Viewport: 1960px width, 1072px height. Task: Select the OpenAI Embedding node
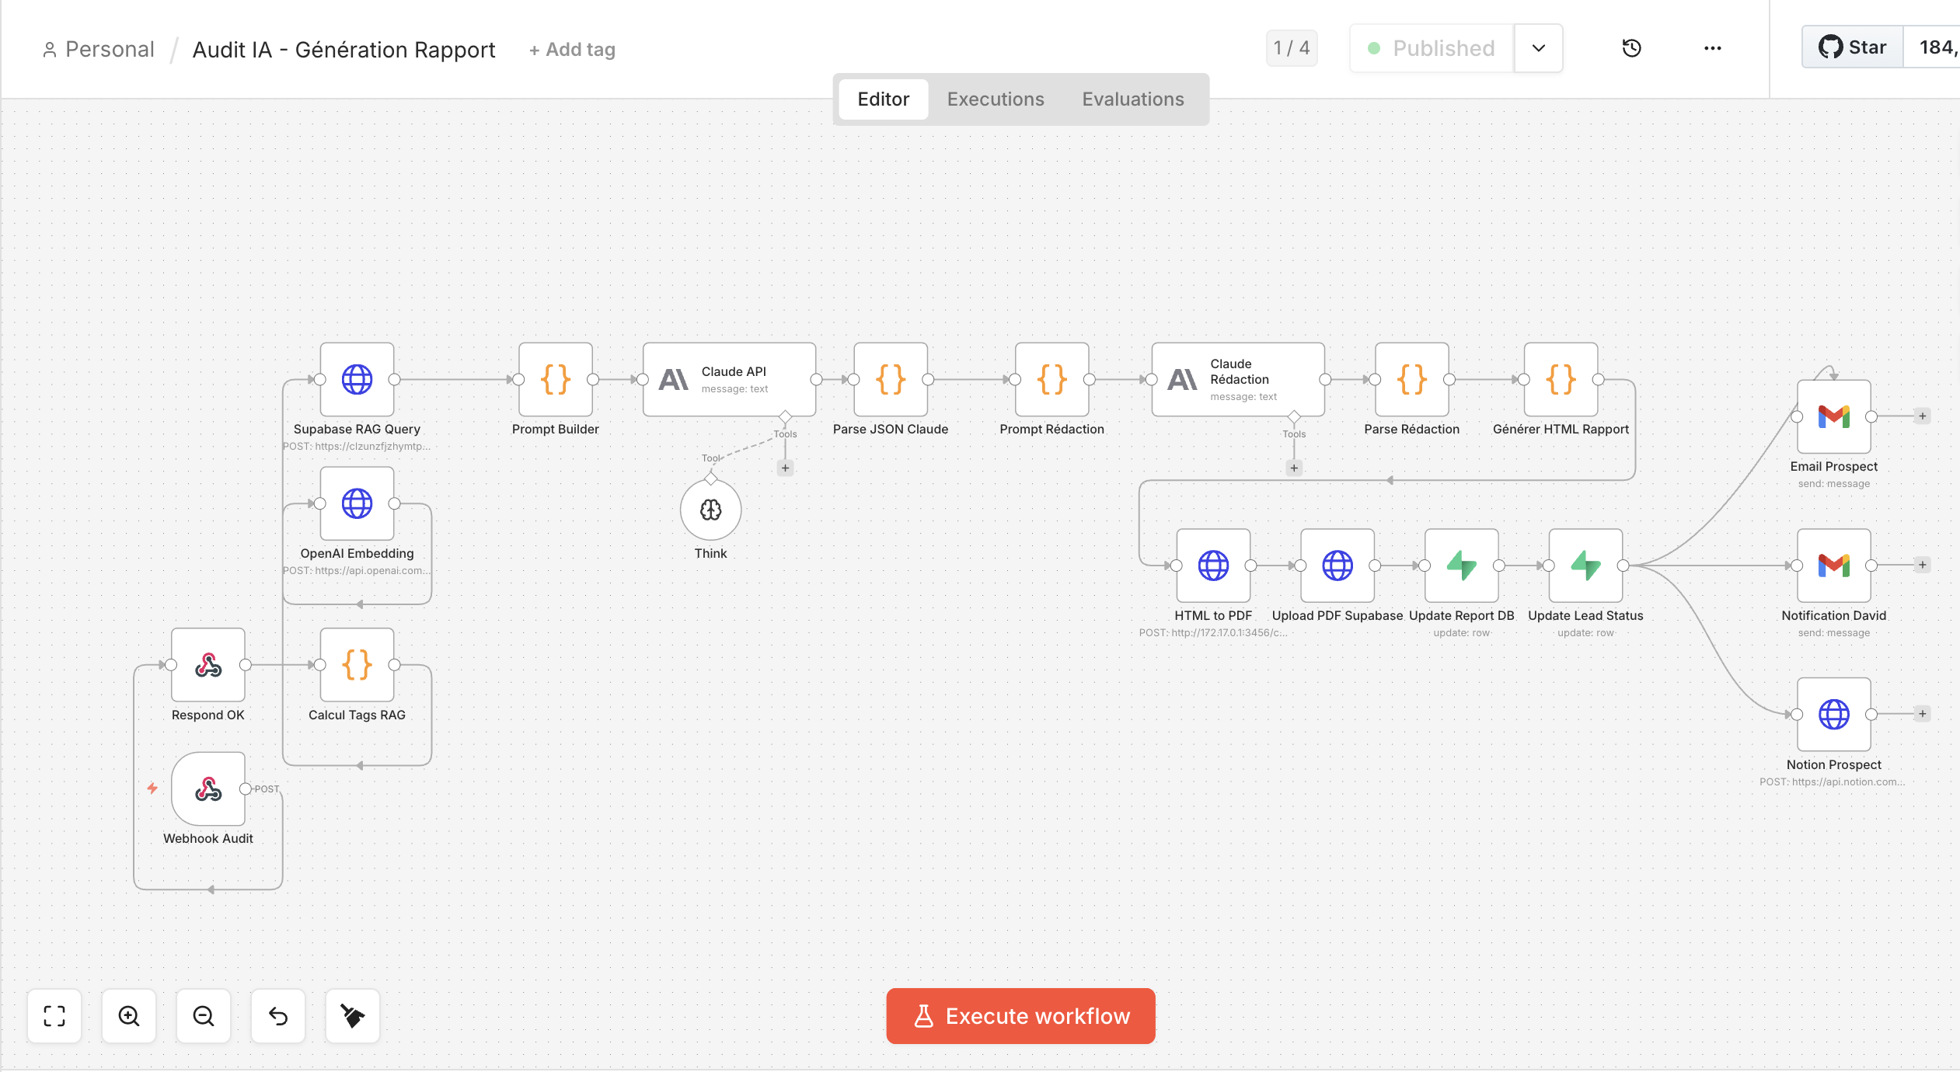click(357, 503)
